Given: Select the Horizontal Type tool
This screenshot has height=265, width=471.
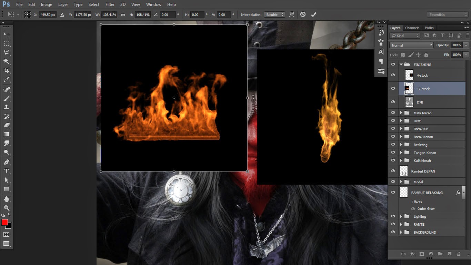Looking at the screenshot, I should point(7,171).
